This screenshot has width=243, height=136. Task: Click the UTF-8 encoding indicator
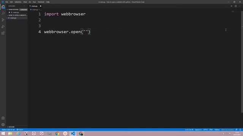tap(205, 130)
